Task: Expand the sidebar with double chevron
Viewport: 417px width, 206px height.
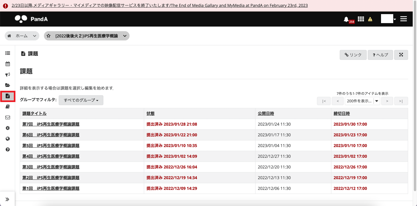Action: (7, 199)
